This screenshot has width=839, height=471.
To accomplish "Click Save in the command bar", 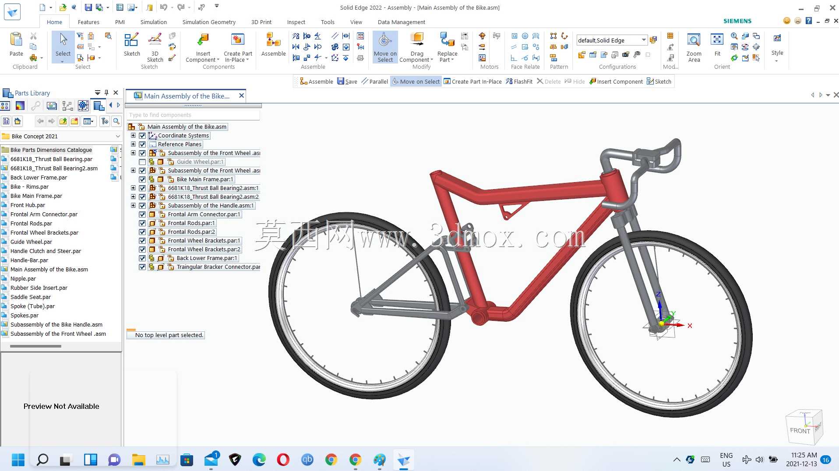I will (347, 81).
